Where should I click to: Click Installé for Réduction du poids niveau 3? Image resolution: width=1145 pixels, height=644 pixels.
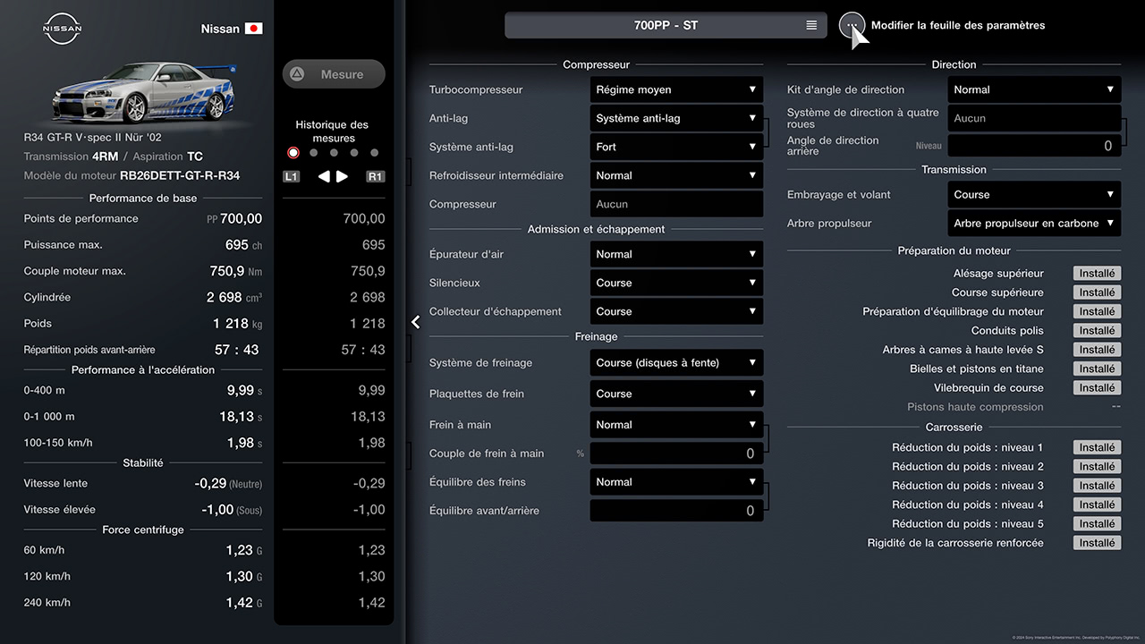(1097, 486)
